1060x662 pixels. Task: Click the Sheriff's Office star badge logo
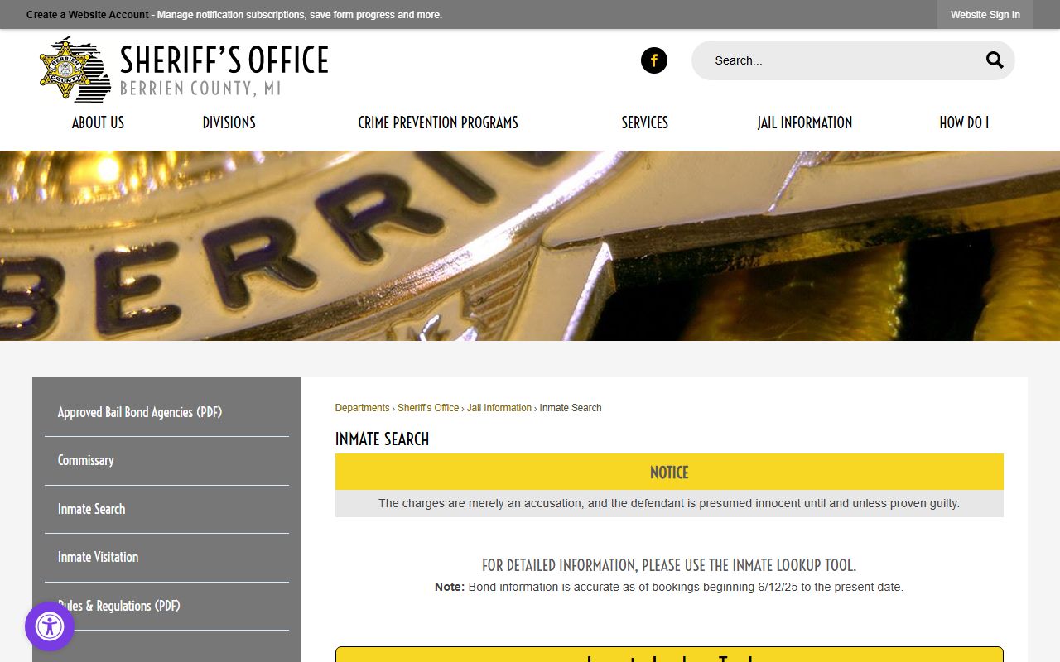(x=75, y=70)
